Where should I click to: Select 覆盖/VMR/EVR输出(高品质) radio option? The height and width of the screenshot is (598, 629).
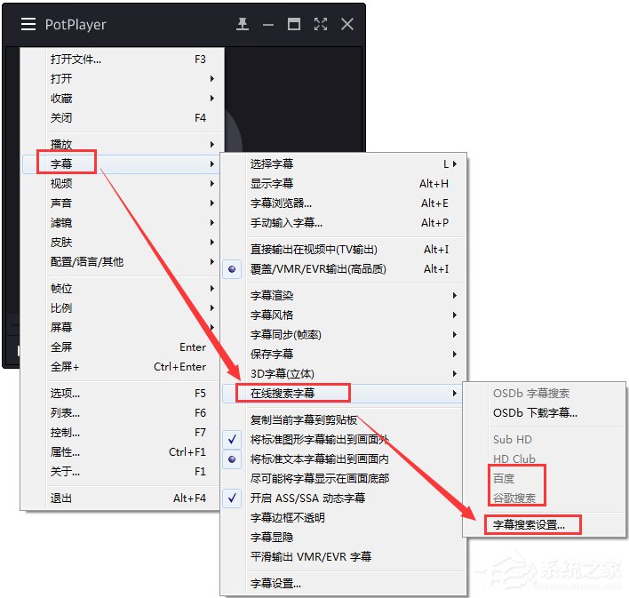(344, 269)
